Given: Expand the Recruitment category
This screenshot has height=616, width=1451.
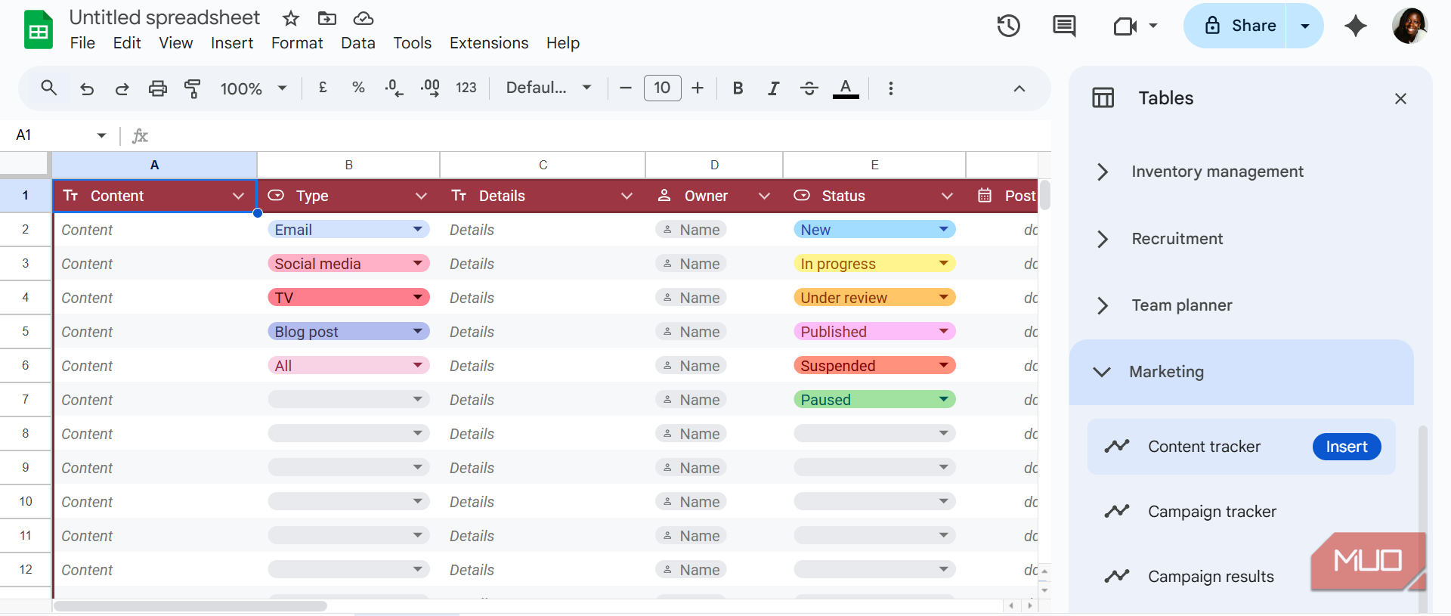Looking at the screenshot, I should pyautogui.click(x=1103, y=239).
